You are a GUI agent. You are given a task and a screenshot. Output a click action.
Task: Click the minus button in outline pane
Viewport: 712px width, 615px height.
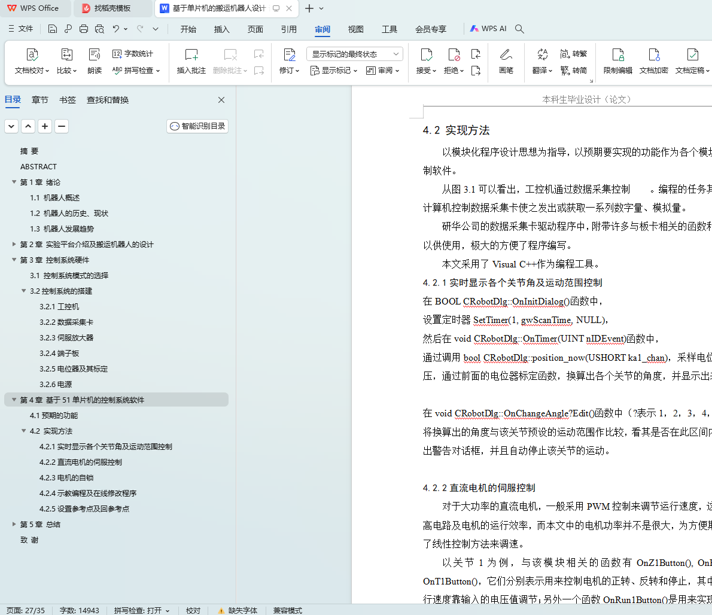click(62, 126)
